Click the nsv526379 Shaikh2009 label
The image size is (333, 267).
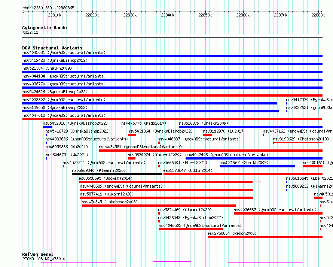pyautogui.click(x=204, y=123)
